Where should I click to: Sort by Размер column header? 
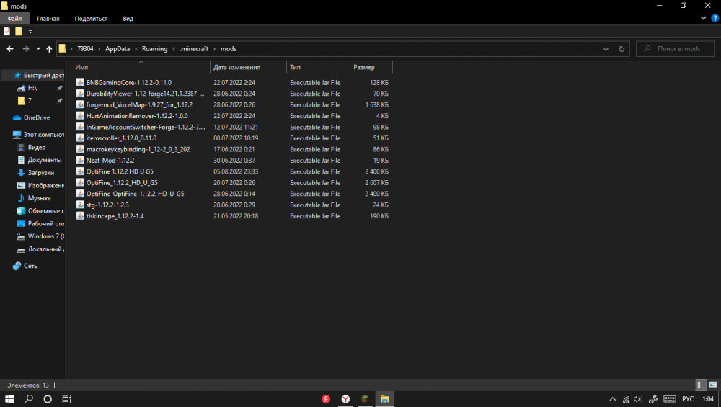(371, 67)
